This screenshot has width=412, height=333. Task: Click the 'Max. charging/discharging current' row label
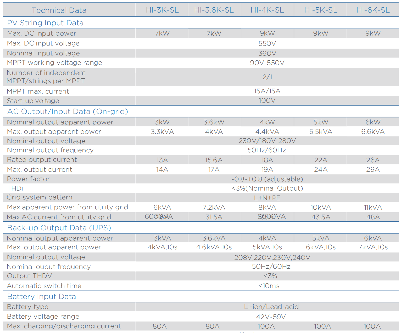[64, 326]
